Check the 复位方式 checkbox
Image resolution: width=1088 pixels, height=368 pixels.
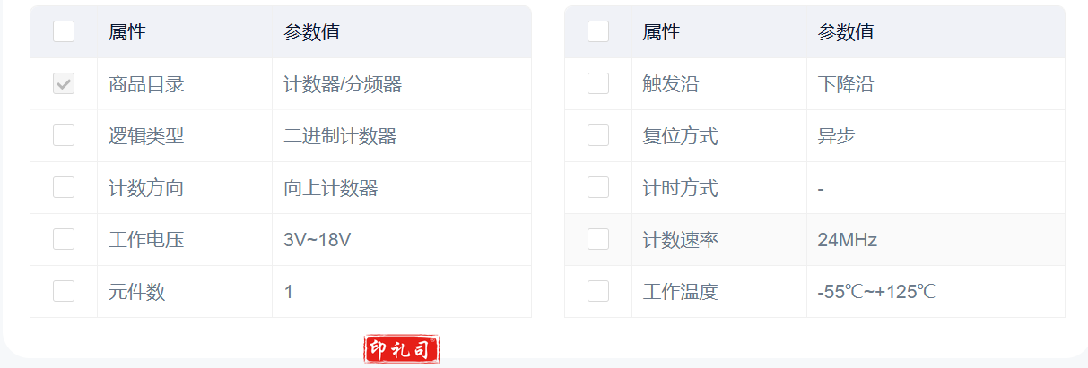pyautogui.click(x=598, y=135)
